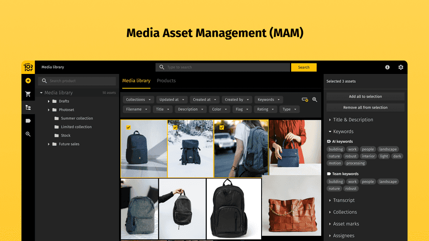Screen dimensions: 429x241
Task: Click the Future sales folder icon
Action: 54,144
